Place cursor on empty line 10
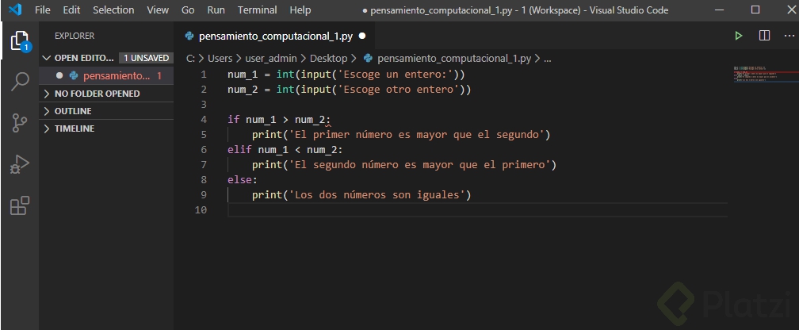799x330 pixels. (477, 210)
